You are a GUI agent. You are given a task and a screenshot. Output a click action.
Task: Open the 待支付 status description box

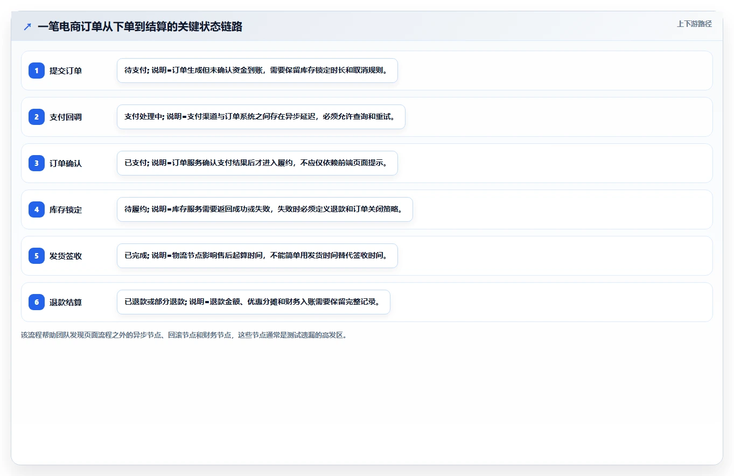[x=257, y=71]
